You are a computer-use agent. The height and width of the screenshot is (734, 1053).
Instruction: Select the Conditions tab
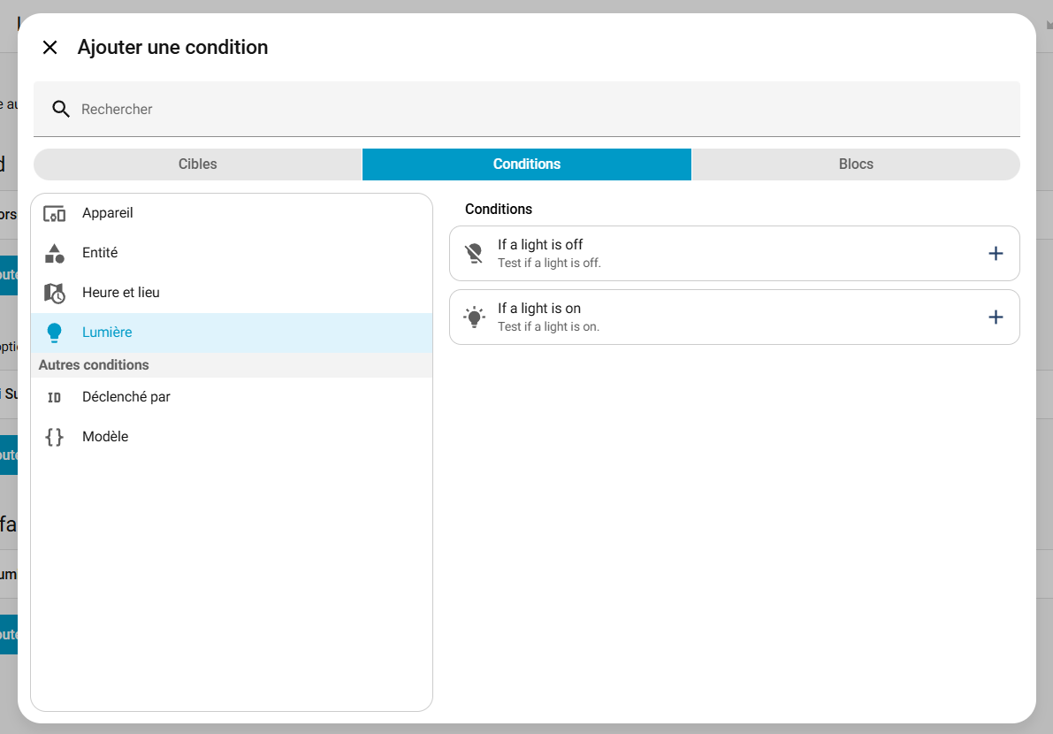pyautogui.click(x=526, y=164)
